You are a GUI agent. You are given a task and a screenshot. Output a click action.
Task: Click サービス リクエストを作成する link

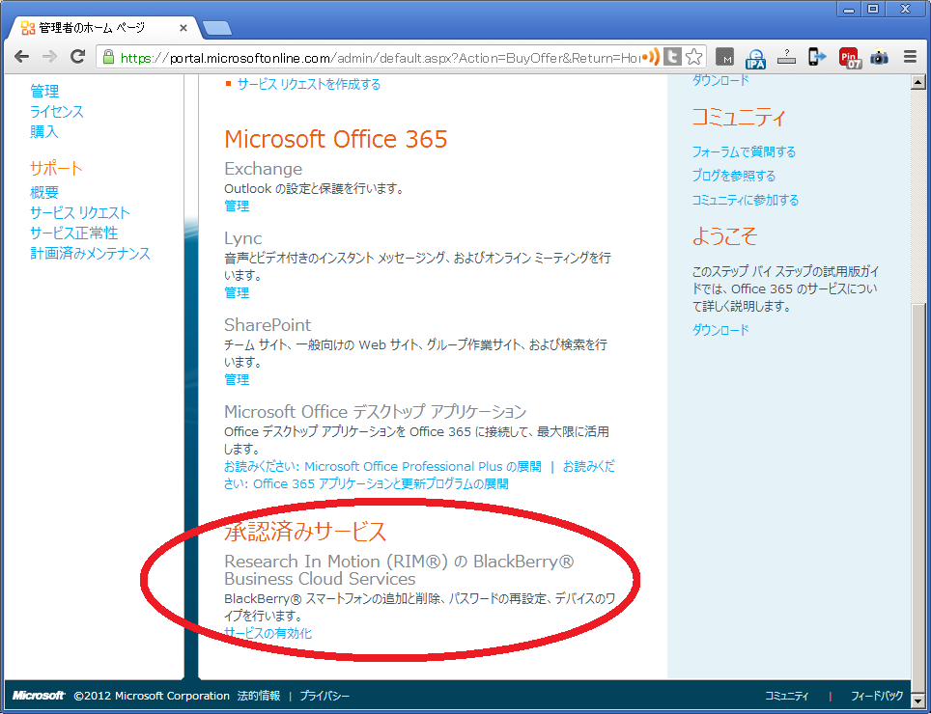point(309,84)
